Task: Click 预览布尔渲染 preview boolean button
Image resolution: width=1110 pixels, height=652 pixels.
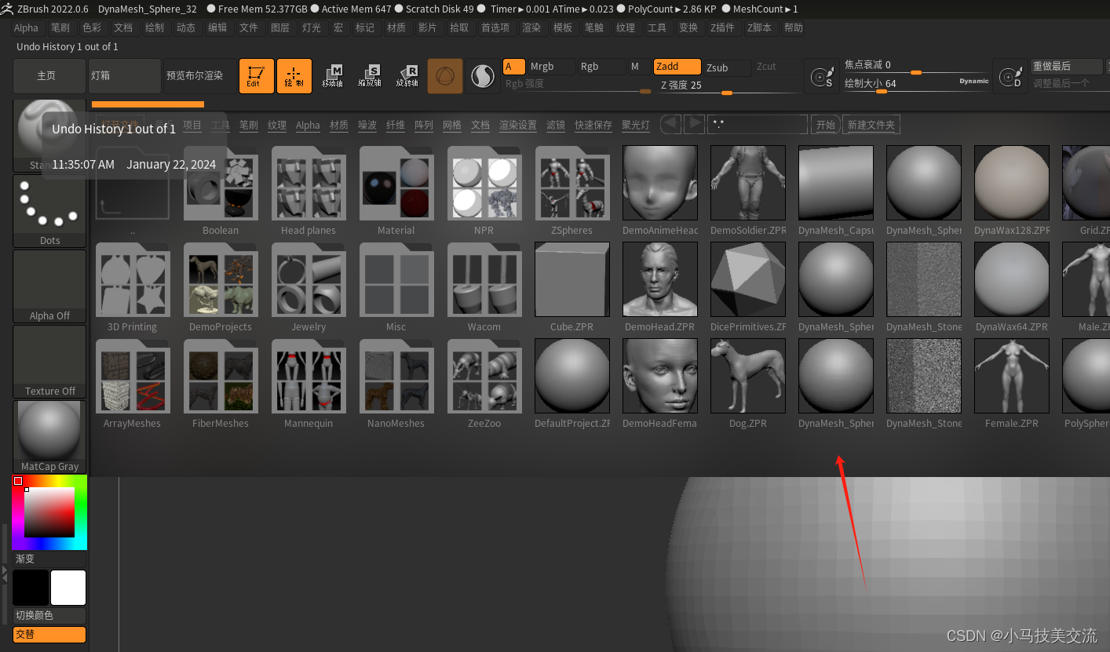Action: click(x=199, y=76)
